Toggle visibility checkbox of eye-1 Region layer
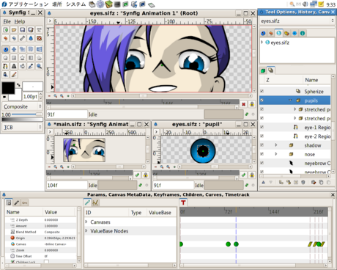The image size is (337, 270). 262,127
